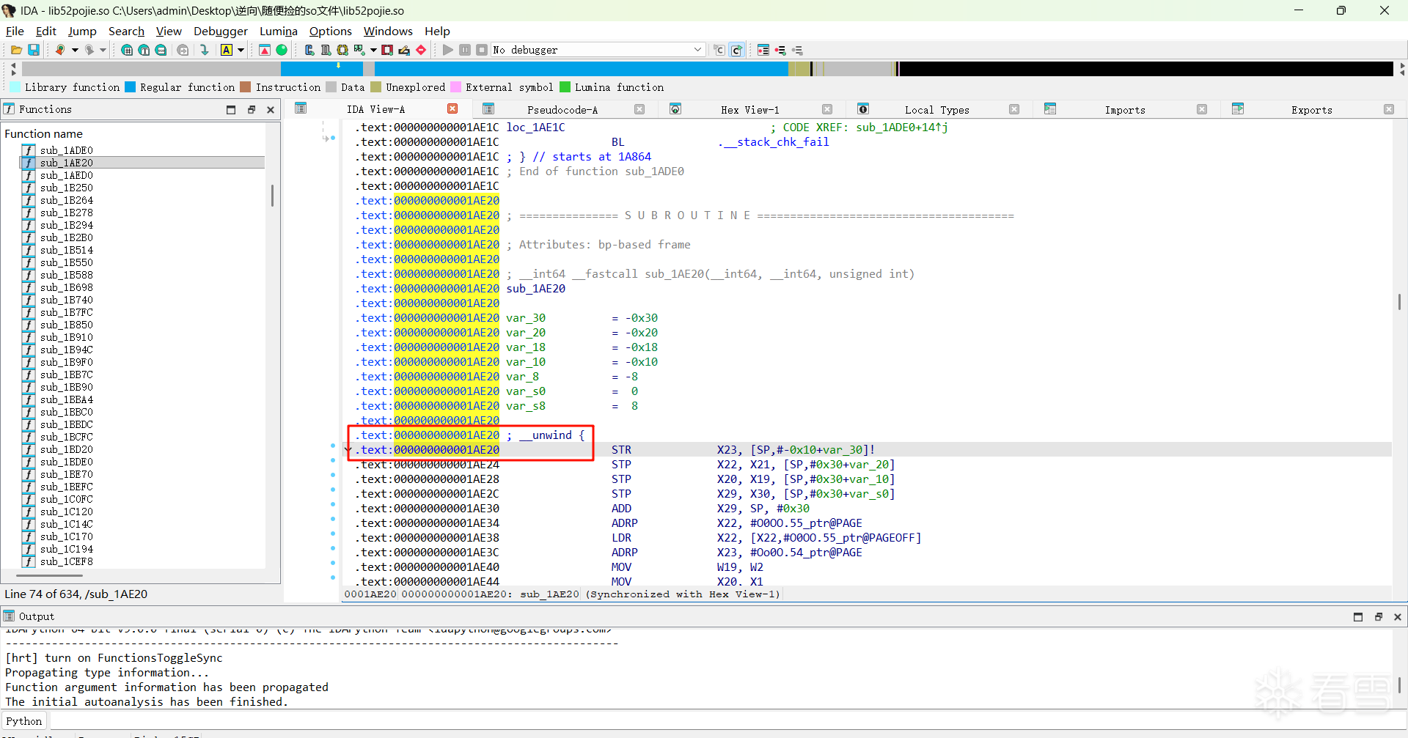The image size is (1408, 738).
Task: Click the first round text-search toolbar icon
Action: pyautogui.click(x=127, y=50)
